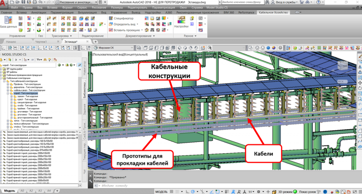The height and width of the screenshot is (194, 362).
Task: Switch to the Визуализация ribbon tab
Action: 87,12
